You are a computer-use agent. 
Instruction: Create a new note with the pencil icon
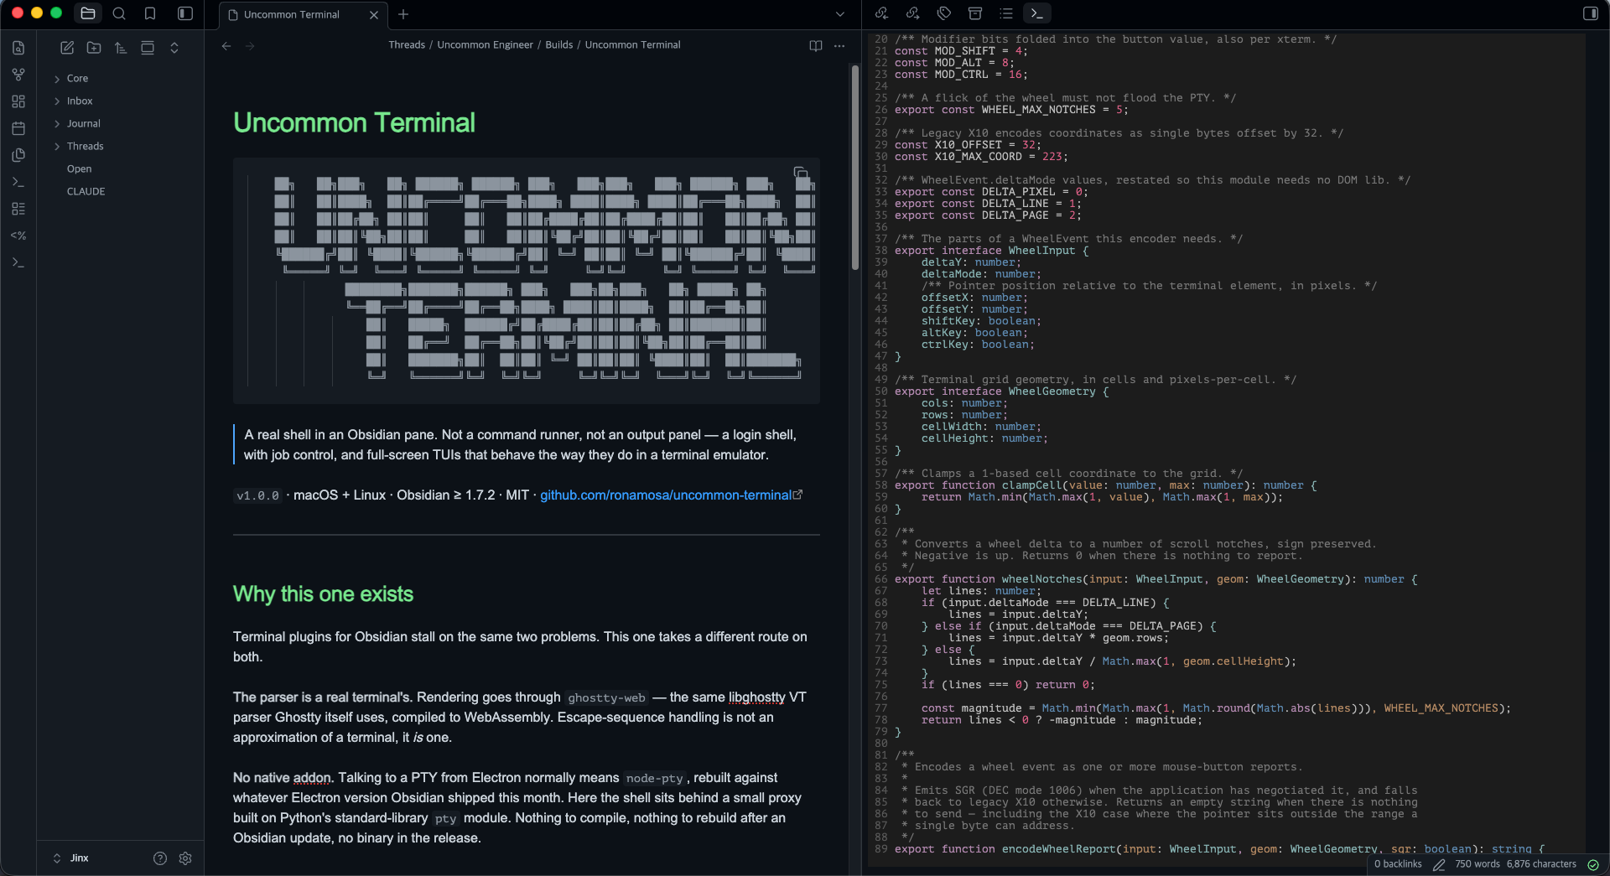tap(67, 48)
